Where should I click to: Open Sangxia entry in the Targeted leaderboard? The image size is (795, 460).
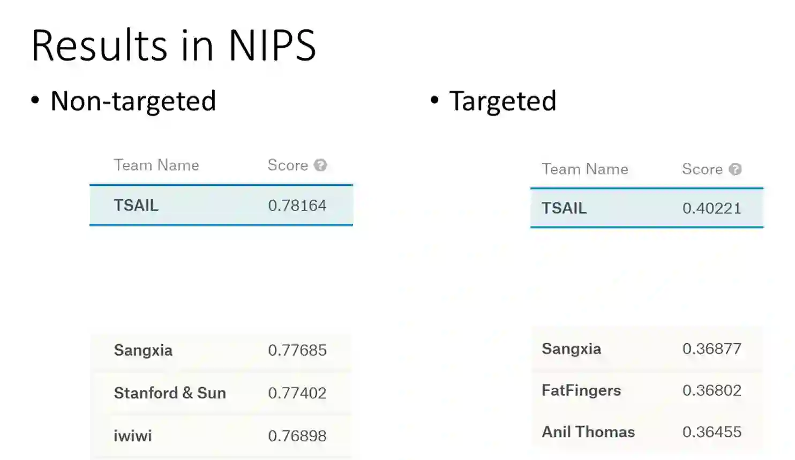coord(571,349)
